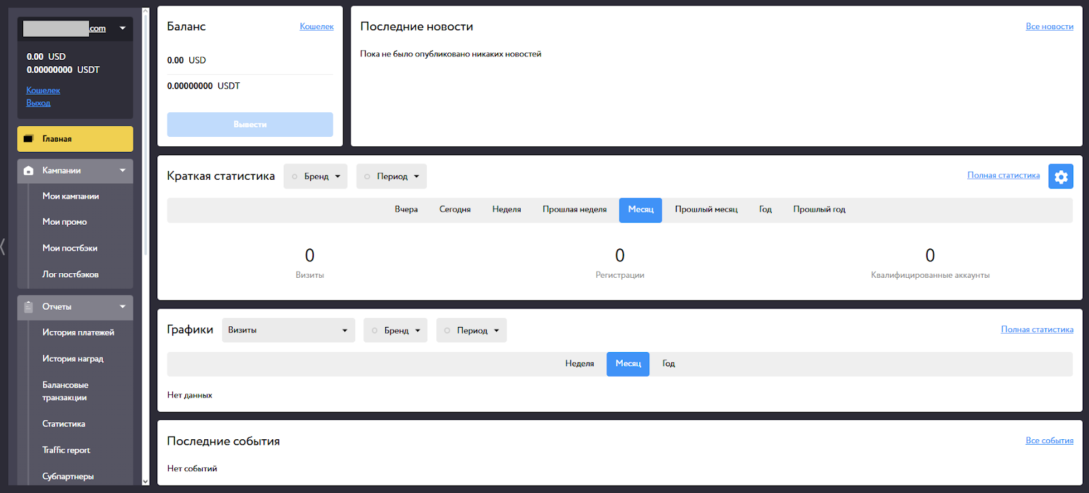Image resolution: width=1089 pixels, height=493 pixels.
Task: Open Мои кампании in sidebar
Action: pos(71,196)
